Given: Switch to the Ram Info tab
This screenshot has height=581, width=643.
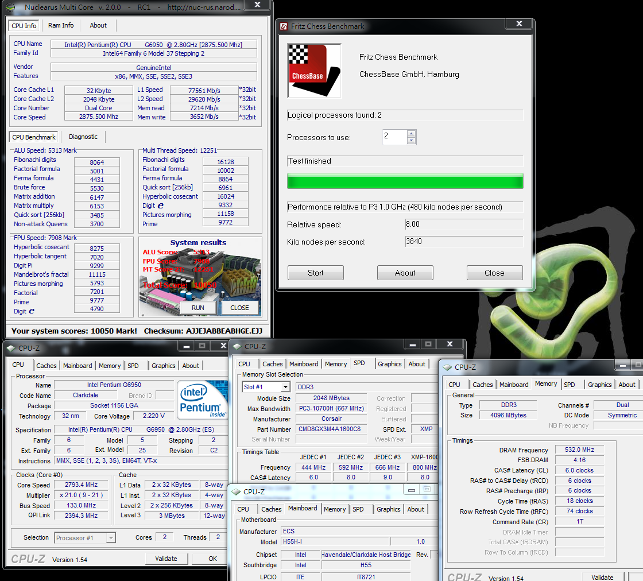Looking at the screenshot, I should 61,25.
